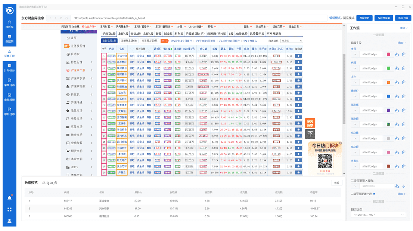This screenshot has width=413, height=231.
Task: Open the 翻页类型 pagination dropdown
Action: point(378,215)
